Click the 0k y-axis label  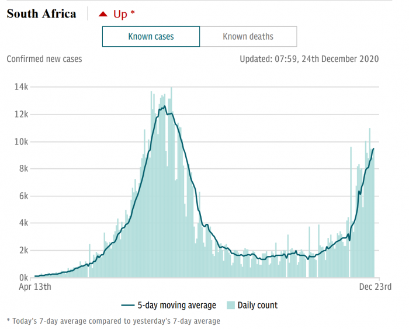(x=23, y=278)
